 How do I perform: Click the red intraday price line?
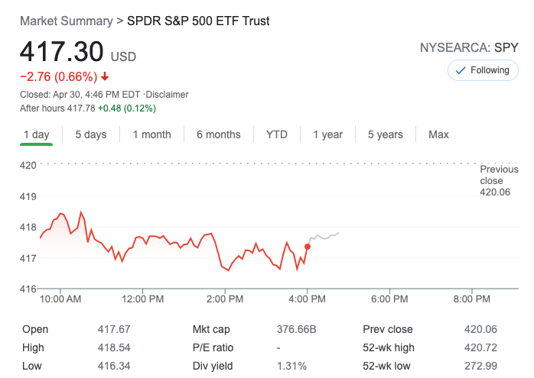point(153,237)
